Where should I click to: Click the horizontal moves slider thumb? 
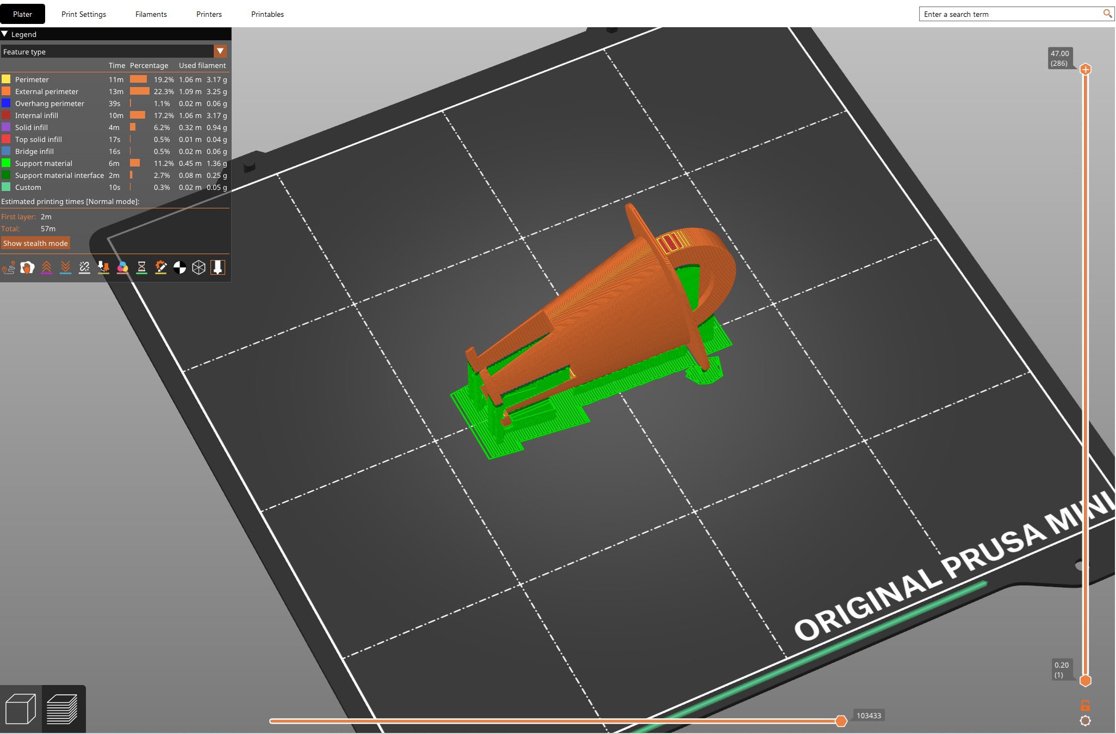[841, 721]
